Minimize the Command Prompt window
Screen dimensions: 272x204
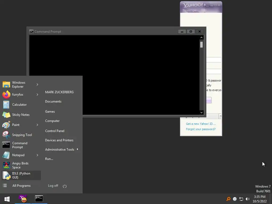click(x=182, y=32)
